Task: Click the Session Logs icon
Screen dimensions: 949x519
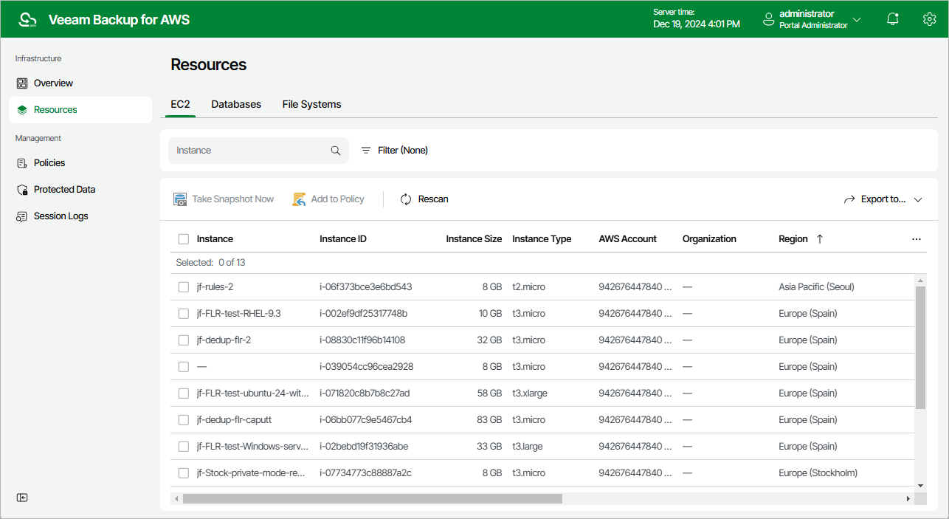Action: point(22,216)
